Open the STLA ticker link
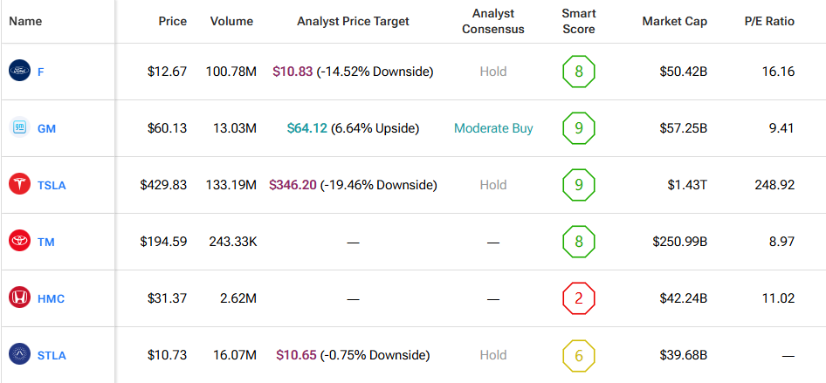This screenshot has height=383, width=826. click(x=52, y=355)
